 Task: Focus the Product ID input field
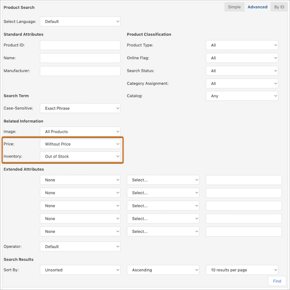tap(80, 45)
